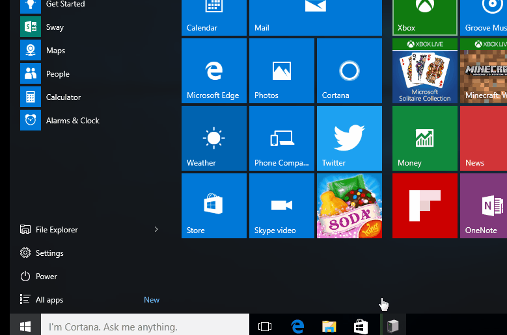Image resolution: width=507 pixels, height=335 pixels.
Task: Click the Cortana search box
Action: click(145, 327)
